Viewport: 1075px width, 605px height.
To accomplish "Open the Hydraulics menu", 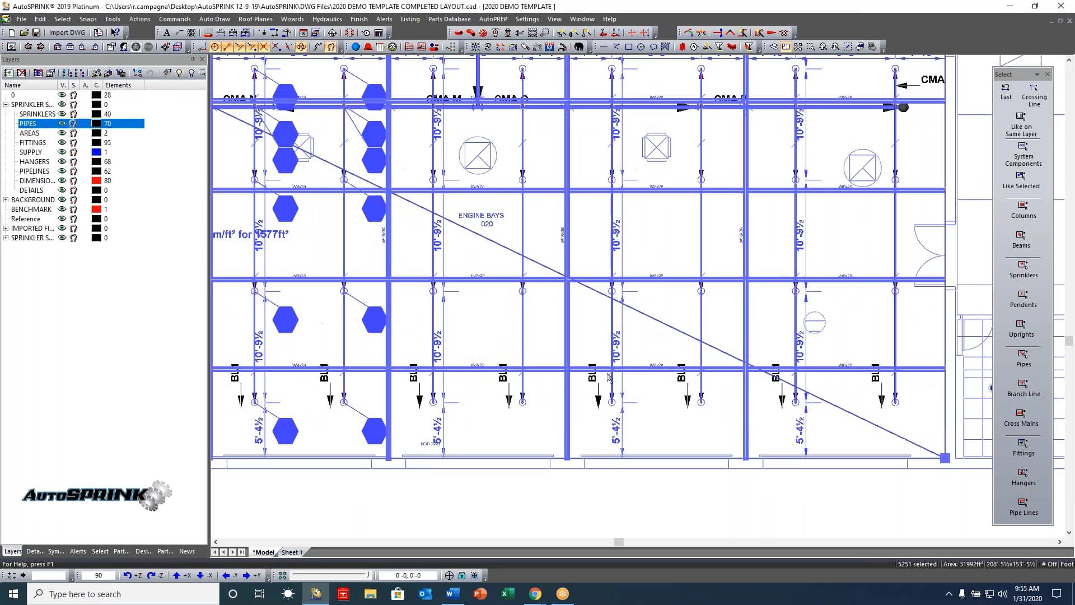I will point(326,19).
